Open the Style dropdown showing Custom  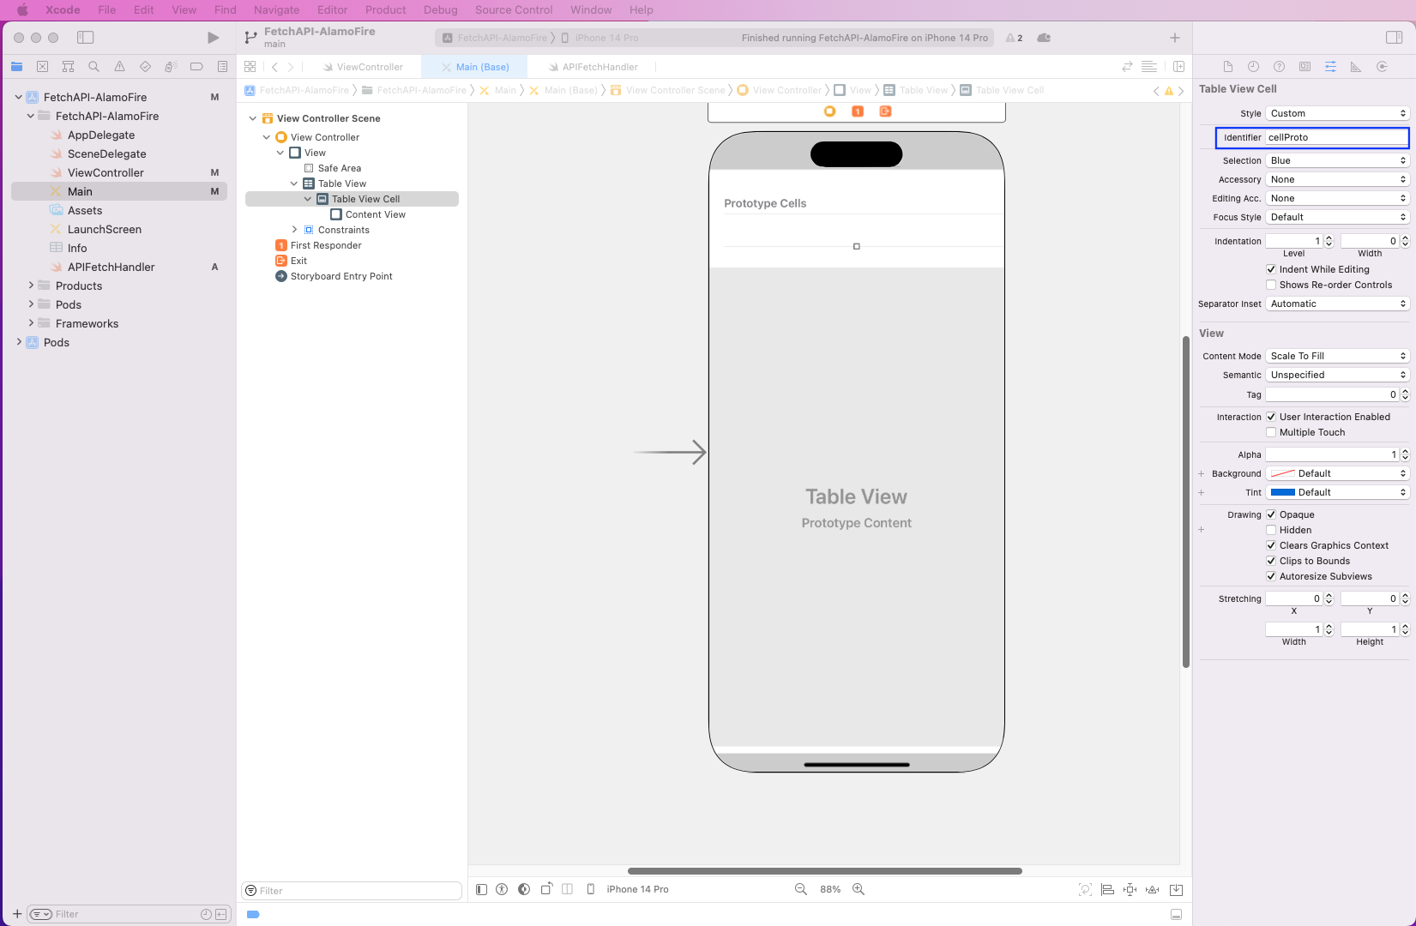pos(1337,113)
